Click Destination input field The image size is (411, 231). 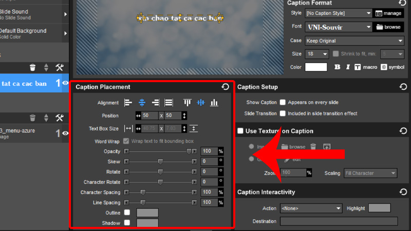pos(339,221)
